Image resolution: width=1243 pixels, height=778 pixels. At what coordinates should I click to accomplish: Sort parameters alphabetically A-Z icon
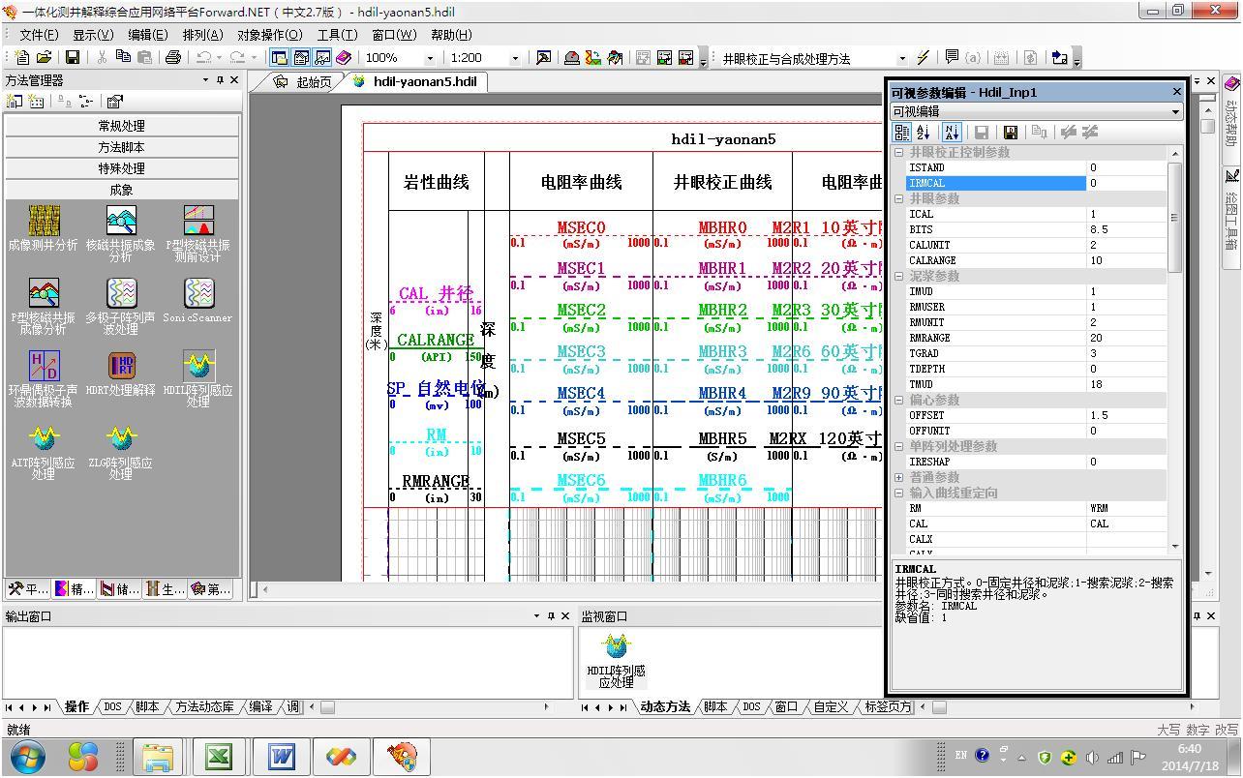[923, 133]
